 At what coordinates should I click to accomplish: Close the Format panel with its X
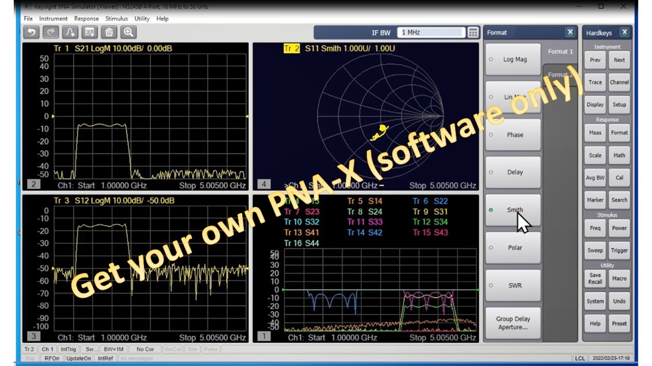click(570, 33)
